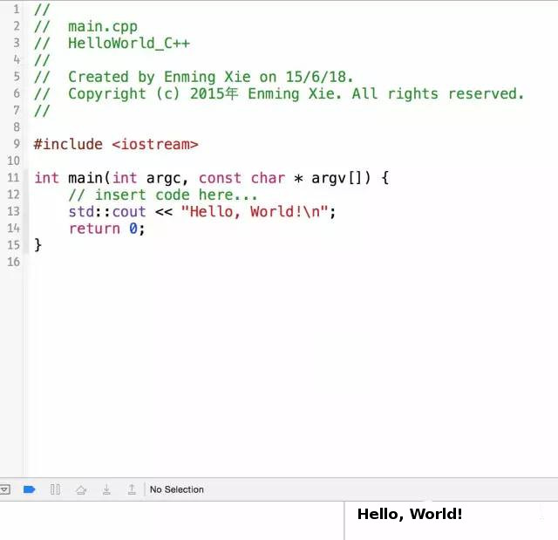The height and width of the screenshot is (540, 558).
Task: Click the 0 literal on line 14
Action: click(133, 229)
